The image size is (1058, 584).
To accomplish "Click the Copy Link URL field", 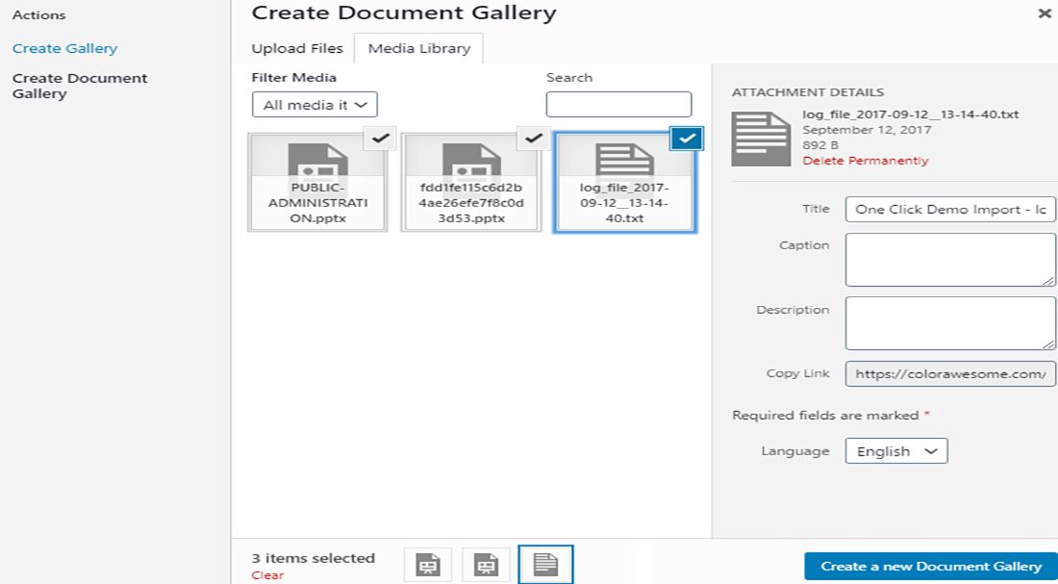I will click(950, 373).
